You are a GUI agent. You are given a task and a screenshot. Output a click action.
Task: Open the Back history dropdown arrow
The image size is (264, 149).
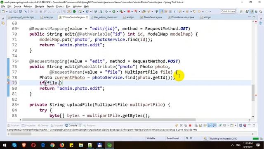[x=203, y=12]
